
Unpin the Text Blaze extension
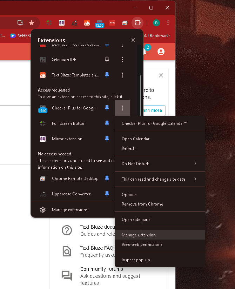point(107,75)
